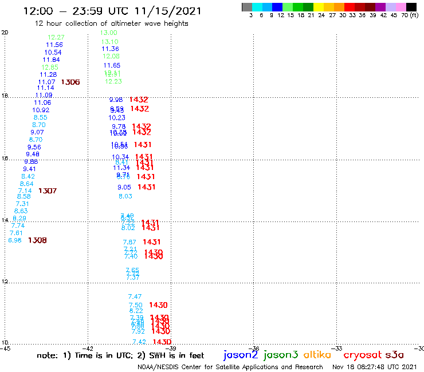The width and height of the screenshot is (424, 372).
Task: Pick the yellow swatch in the legend bar
Action: coord(319,7)
